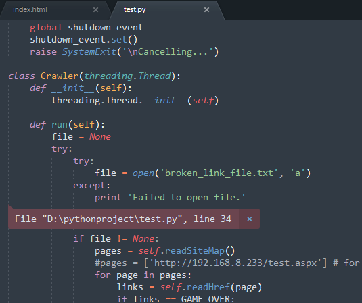The width and height of the screenshot is (362, 303).
Task: Click the 'except:' keyword
Action: click(91, 186)
